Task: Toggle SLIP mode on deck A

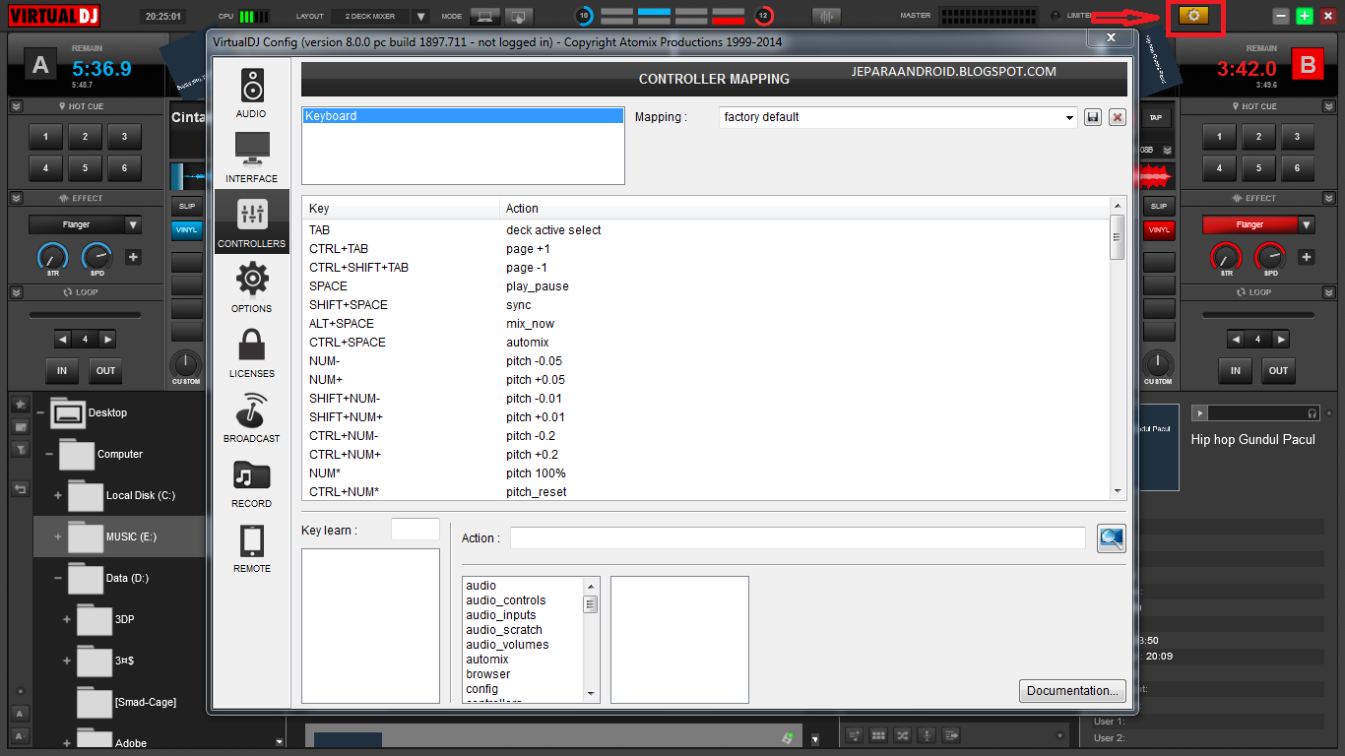Action: click(x=186, y=206)
